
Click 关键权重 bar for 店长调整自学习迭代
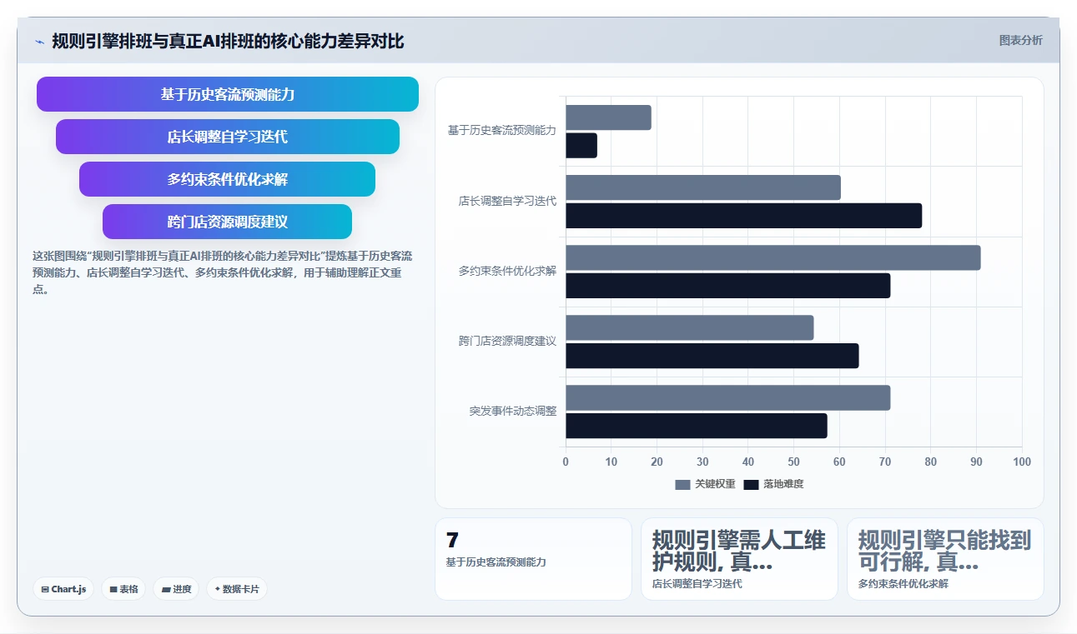tap(703, 187)
